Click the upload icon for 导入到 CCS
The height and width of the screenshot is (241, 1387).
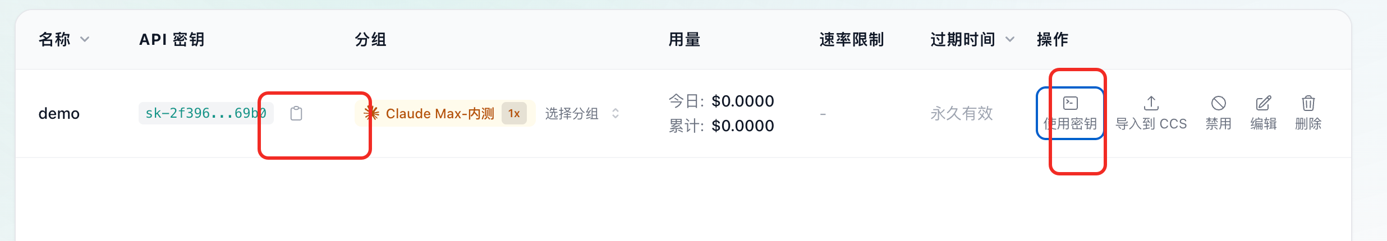[x=1151, y=103]
